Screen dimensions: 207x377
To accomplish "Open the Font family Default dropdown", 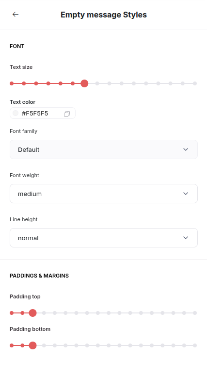I will [104, 149].
